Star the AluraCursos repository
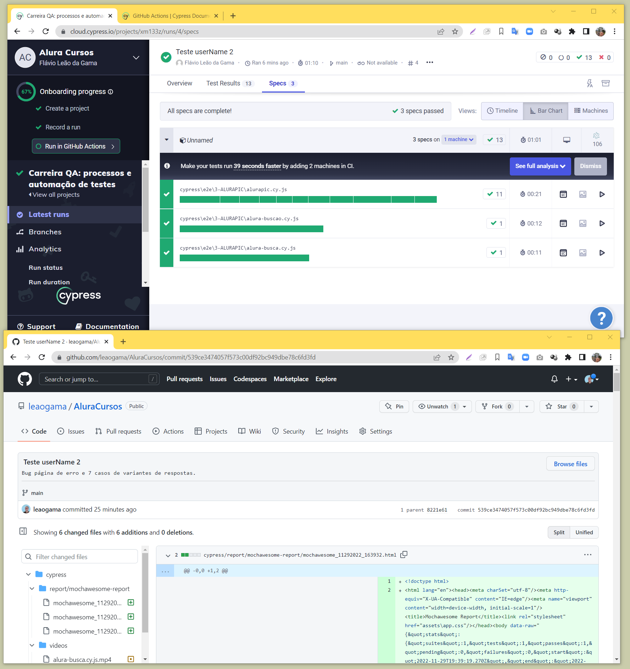 point(562,407)
